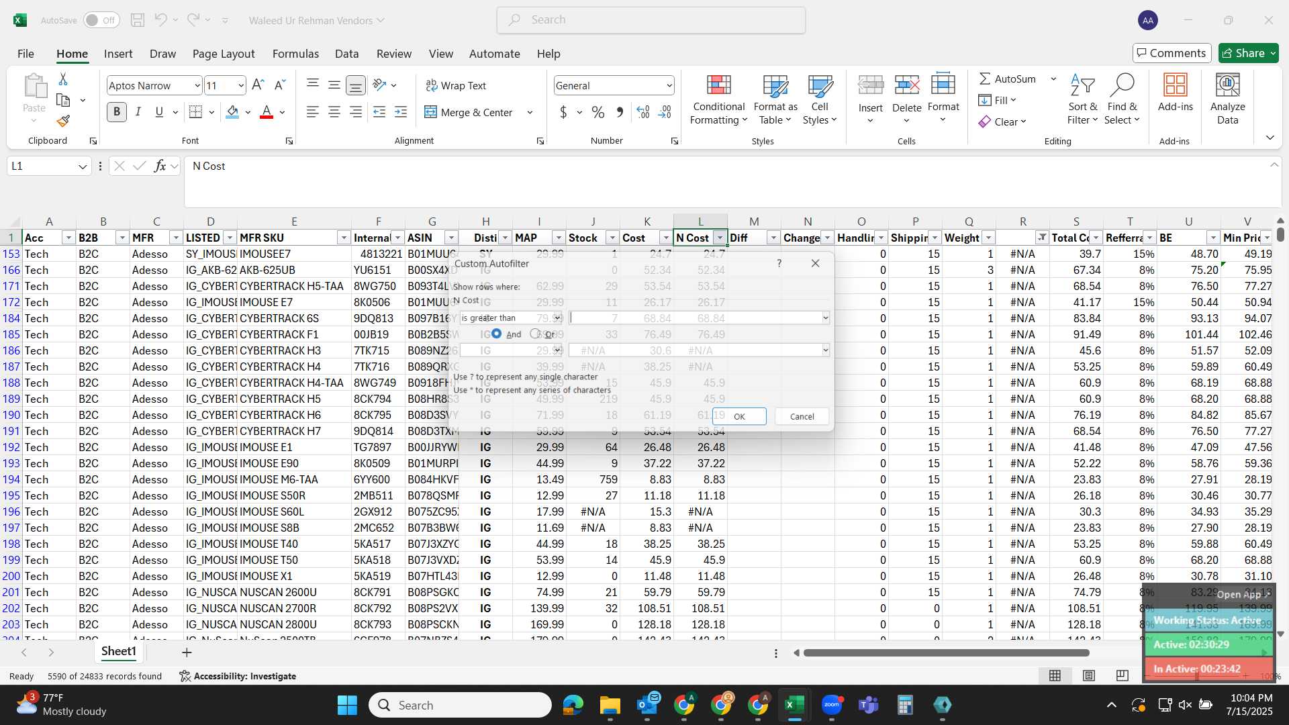
Task: Open Cell Styles gallery
Action: tap(820, 99)
